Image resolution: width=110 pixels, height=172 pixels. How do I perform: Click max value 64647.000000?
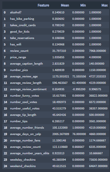[x=98, y=166]
